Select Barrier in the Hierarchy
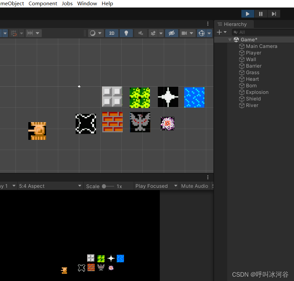294x281 pixels. [254, 66]
